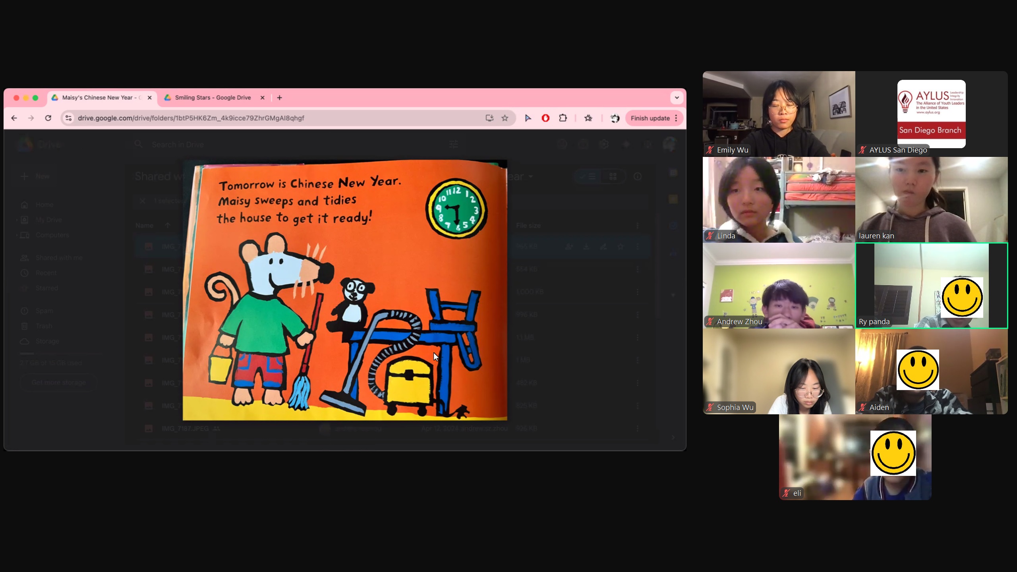The height and width of the screenshot is (572, 1017).
Task: Open Chrome three-dot menu
Action: (x=676, y=118)
